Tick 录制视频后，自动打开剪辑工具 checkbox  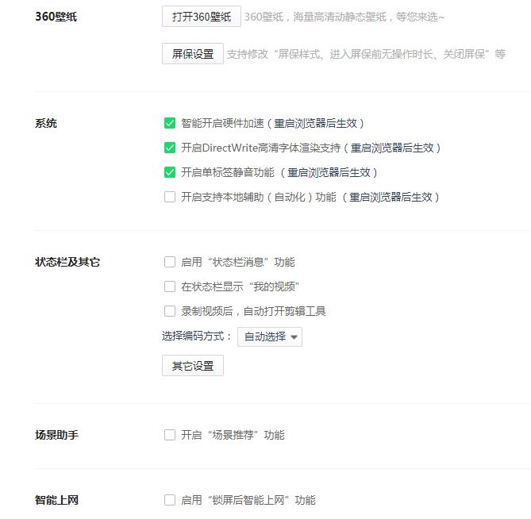(x=170, y=311)
